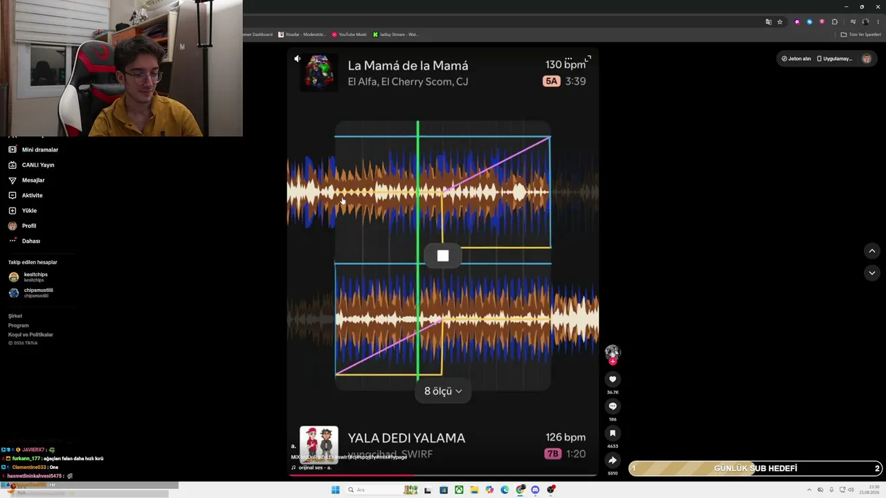The height and width of the screenshot is (498, 886).
Task: Open the İtirazlar - Moderatör bookmark
Action: pyautogui.click(x=302, y=34)
